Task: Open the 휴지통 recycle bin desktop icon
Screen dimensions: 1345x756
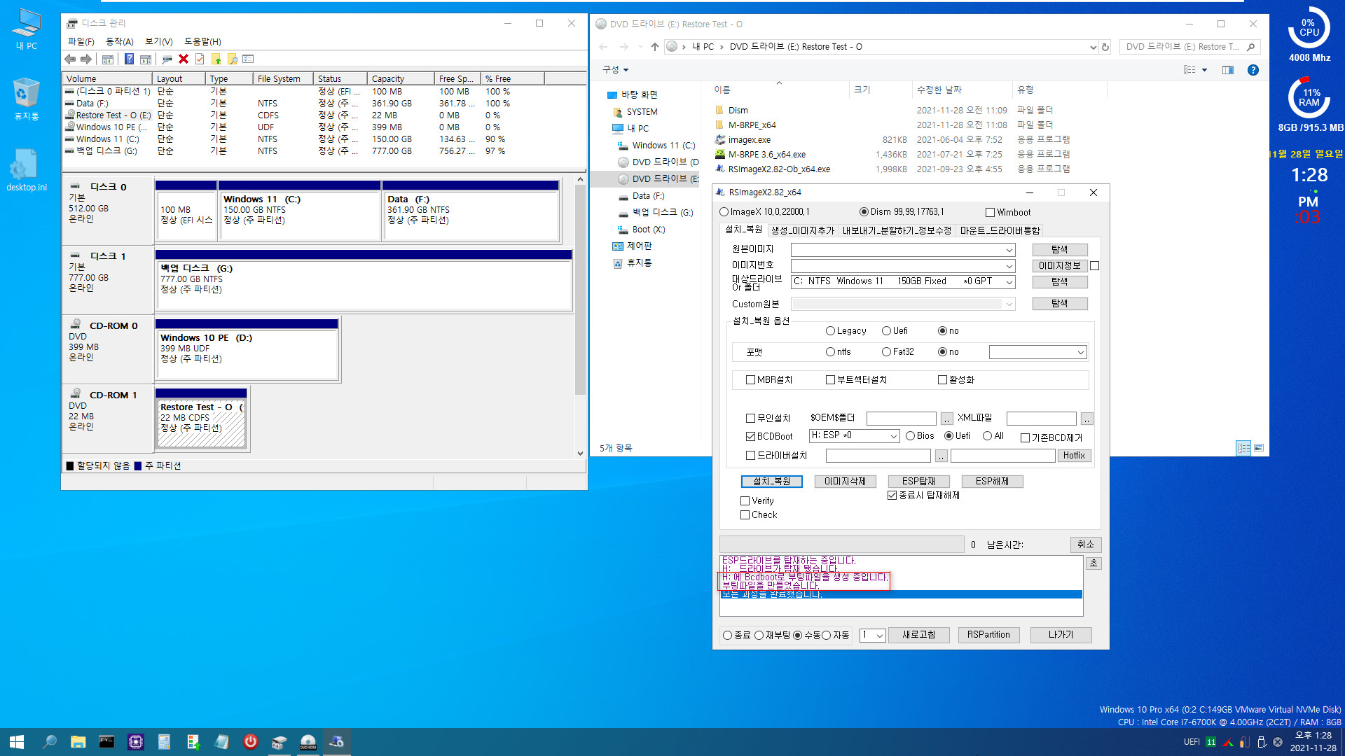Action: click(x=27, y=99)
